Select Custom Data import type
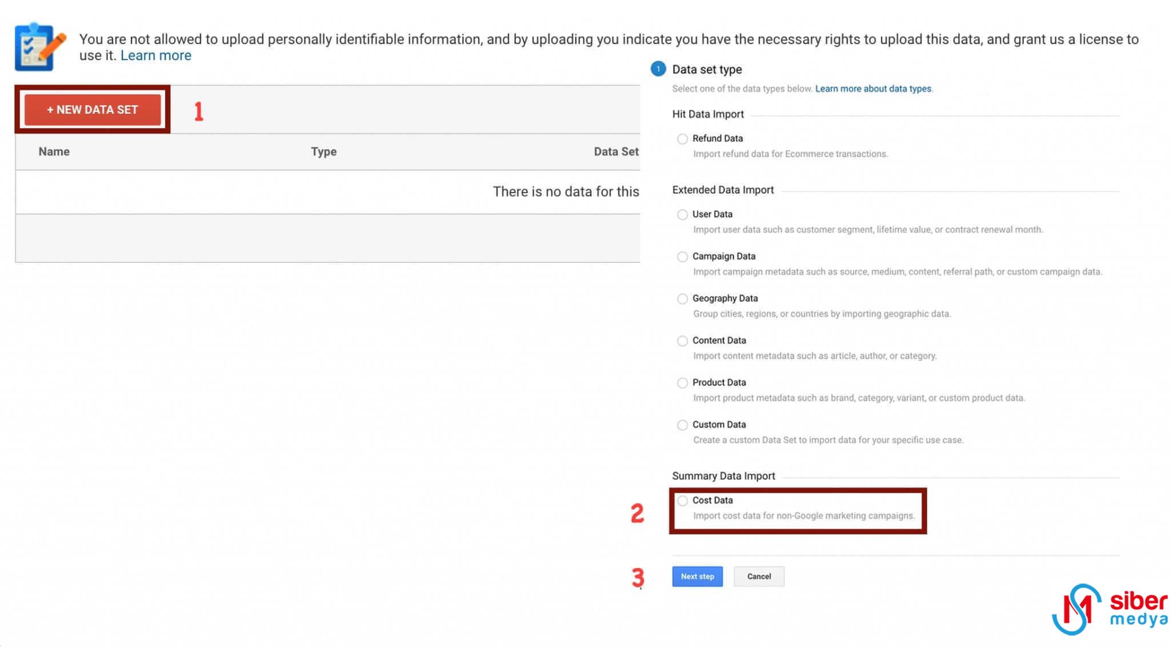This screenshot has width=1170, height=647. pyautogui.click(x=681, y=424)
